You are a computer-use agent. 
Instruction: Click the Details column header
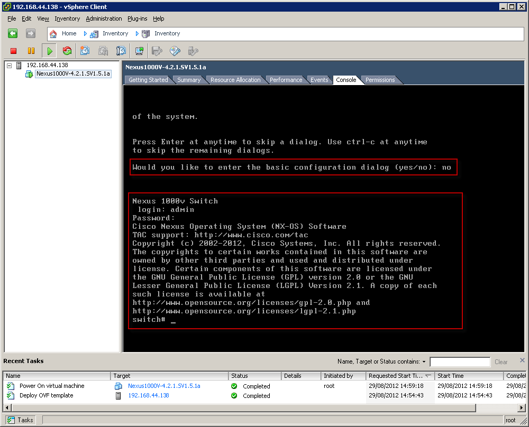click(x=301, y=376)
